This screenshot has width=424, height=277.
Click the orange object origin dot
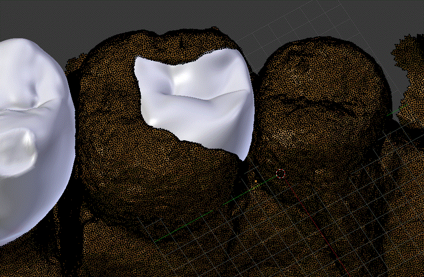coord(256,181)
